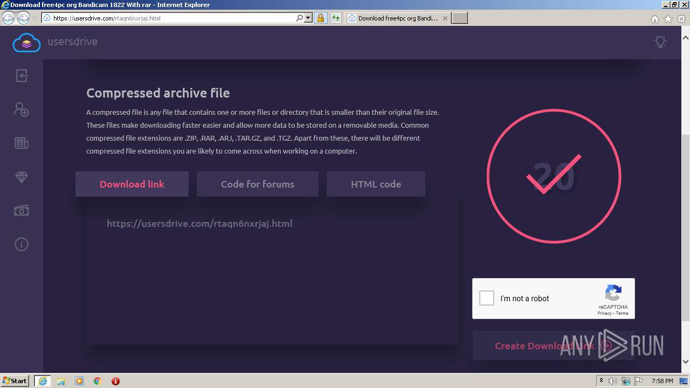This screenshot has height=388, width=690.
Task: Click the scrollbar down arrow
Action: pos(685,362)
